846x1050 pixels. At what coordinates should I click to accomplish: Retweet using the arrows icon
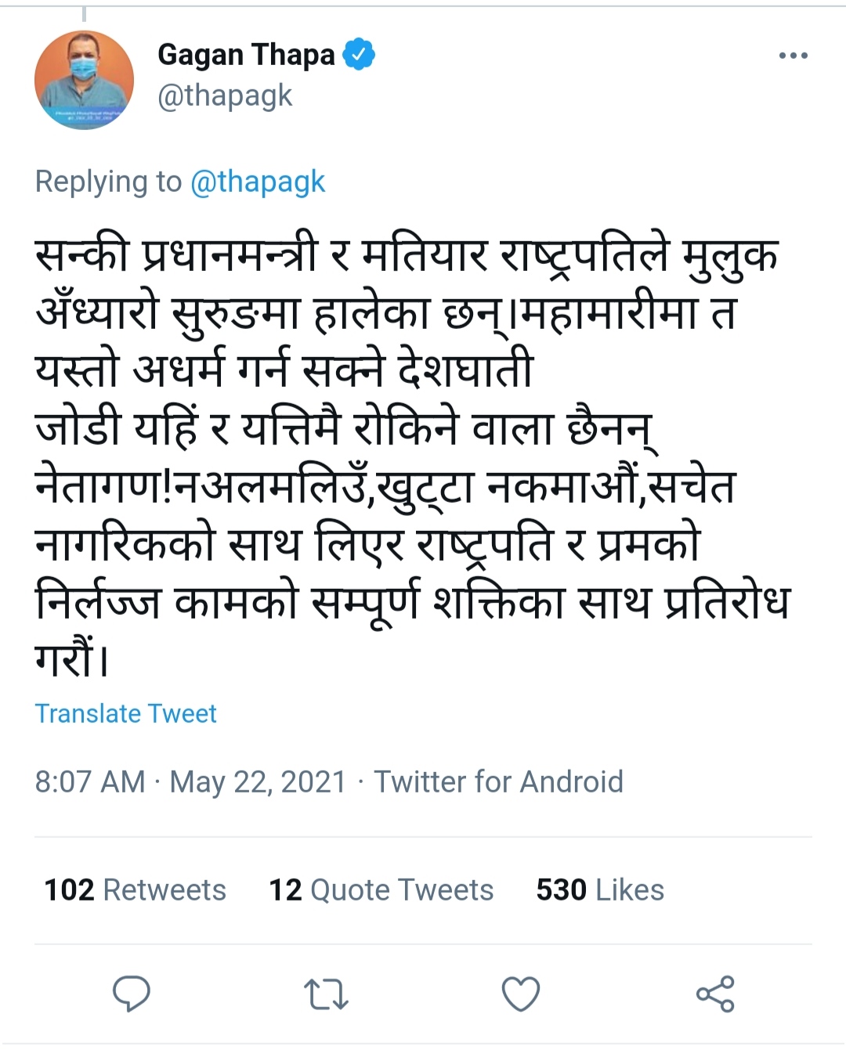click(x=326, y=994)
